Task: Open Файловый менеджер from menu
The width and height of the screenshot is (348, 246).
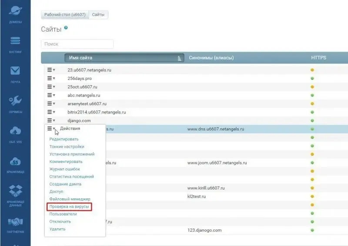Action: (70, 199)
